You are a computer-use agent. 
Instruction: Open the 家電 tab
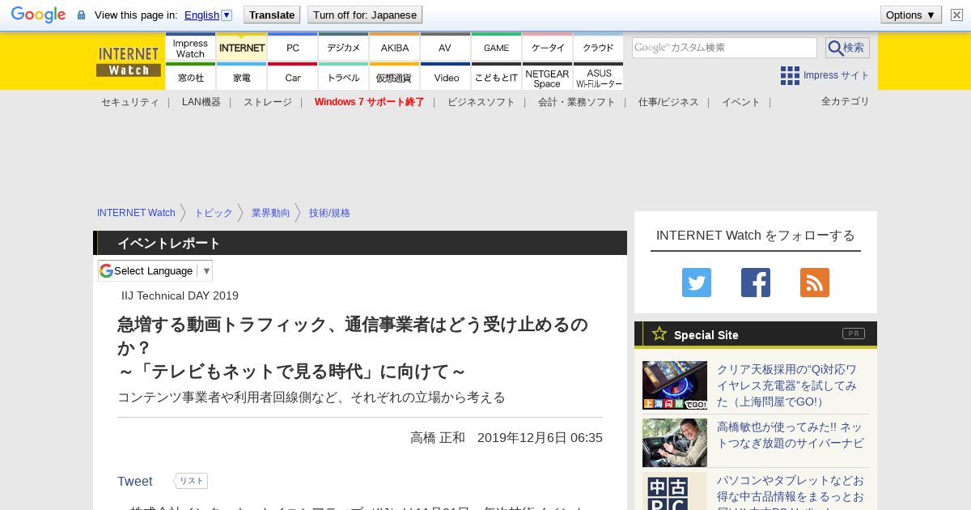pyautogui.click(x=241, y=77)
